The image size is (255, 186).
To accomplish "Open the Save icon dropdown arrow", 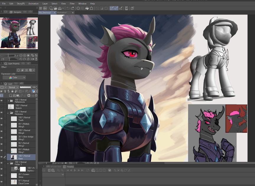I will 63,8.
